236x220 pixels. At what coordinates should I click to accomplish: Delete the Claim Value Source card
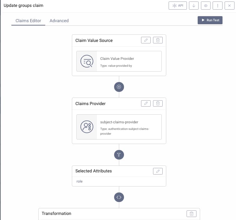coord(158,40)
